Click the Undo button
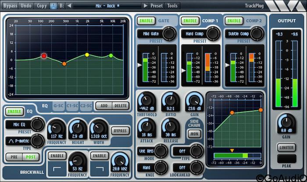This screenshot has height=182, width=307. [x=26, y=6]
